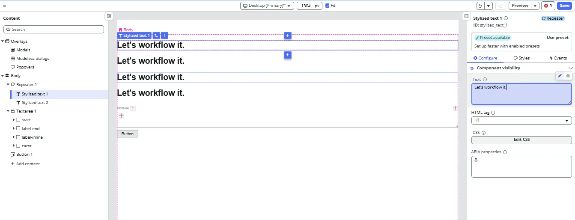575x220 pixels.
Task: Click the Text input containing Let's workflow it.
Action: coord(521,94)
